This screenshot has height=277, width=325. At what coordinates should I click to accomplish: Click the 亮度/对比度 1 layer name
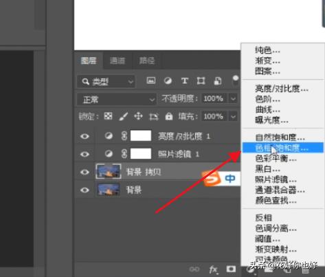tap(184, 137)
